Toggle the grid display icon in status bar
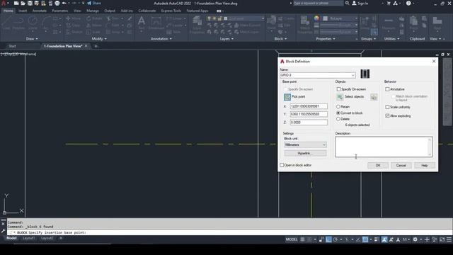453x255 pixels. click(302, 239)
